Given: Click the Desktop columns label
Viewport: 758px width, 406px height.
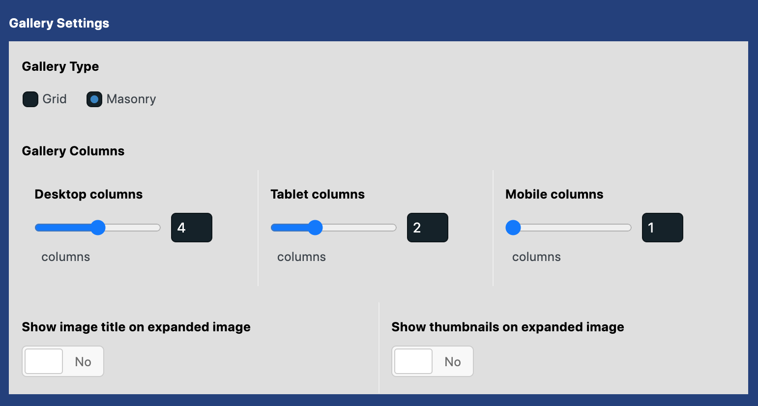Looking at the screenshot, I should pyautogui.click(x=88, y=194).
